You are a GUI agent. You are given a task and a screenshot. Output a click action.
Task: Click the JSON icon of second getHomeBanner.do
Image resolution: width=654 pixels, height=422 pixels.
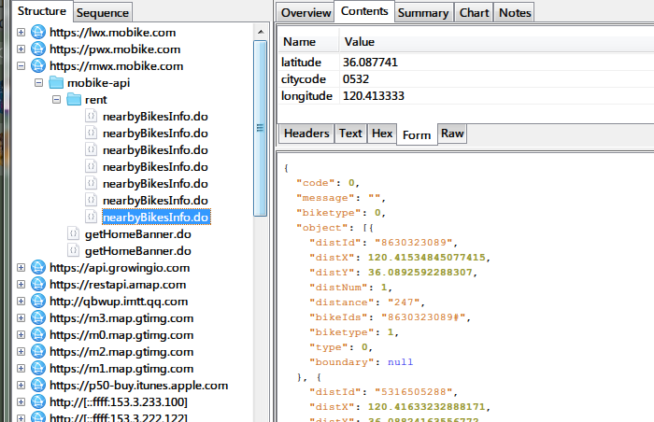coord(74,250)
